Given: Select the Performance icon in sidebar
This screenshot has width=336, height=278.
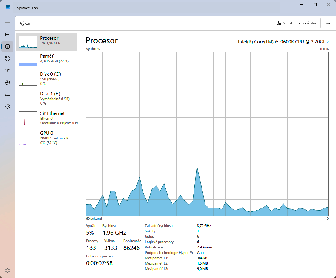Looking at the screenshot, I should pyautogui.click(x=7, y=47).
